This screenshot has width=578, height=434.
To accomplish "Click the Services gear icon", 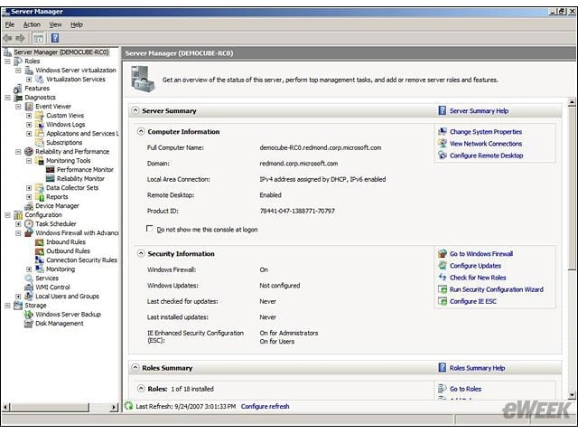I will pyautogui.click(x=29, y=278).
